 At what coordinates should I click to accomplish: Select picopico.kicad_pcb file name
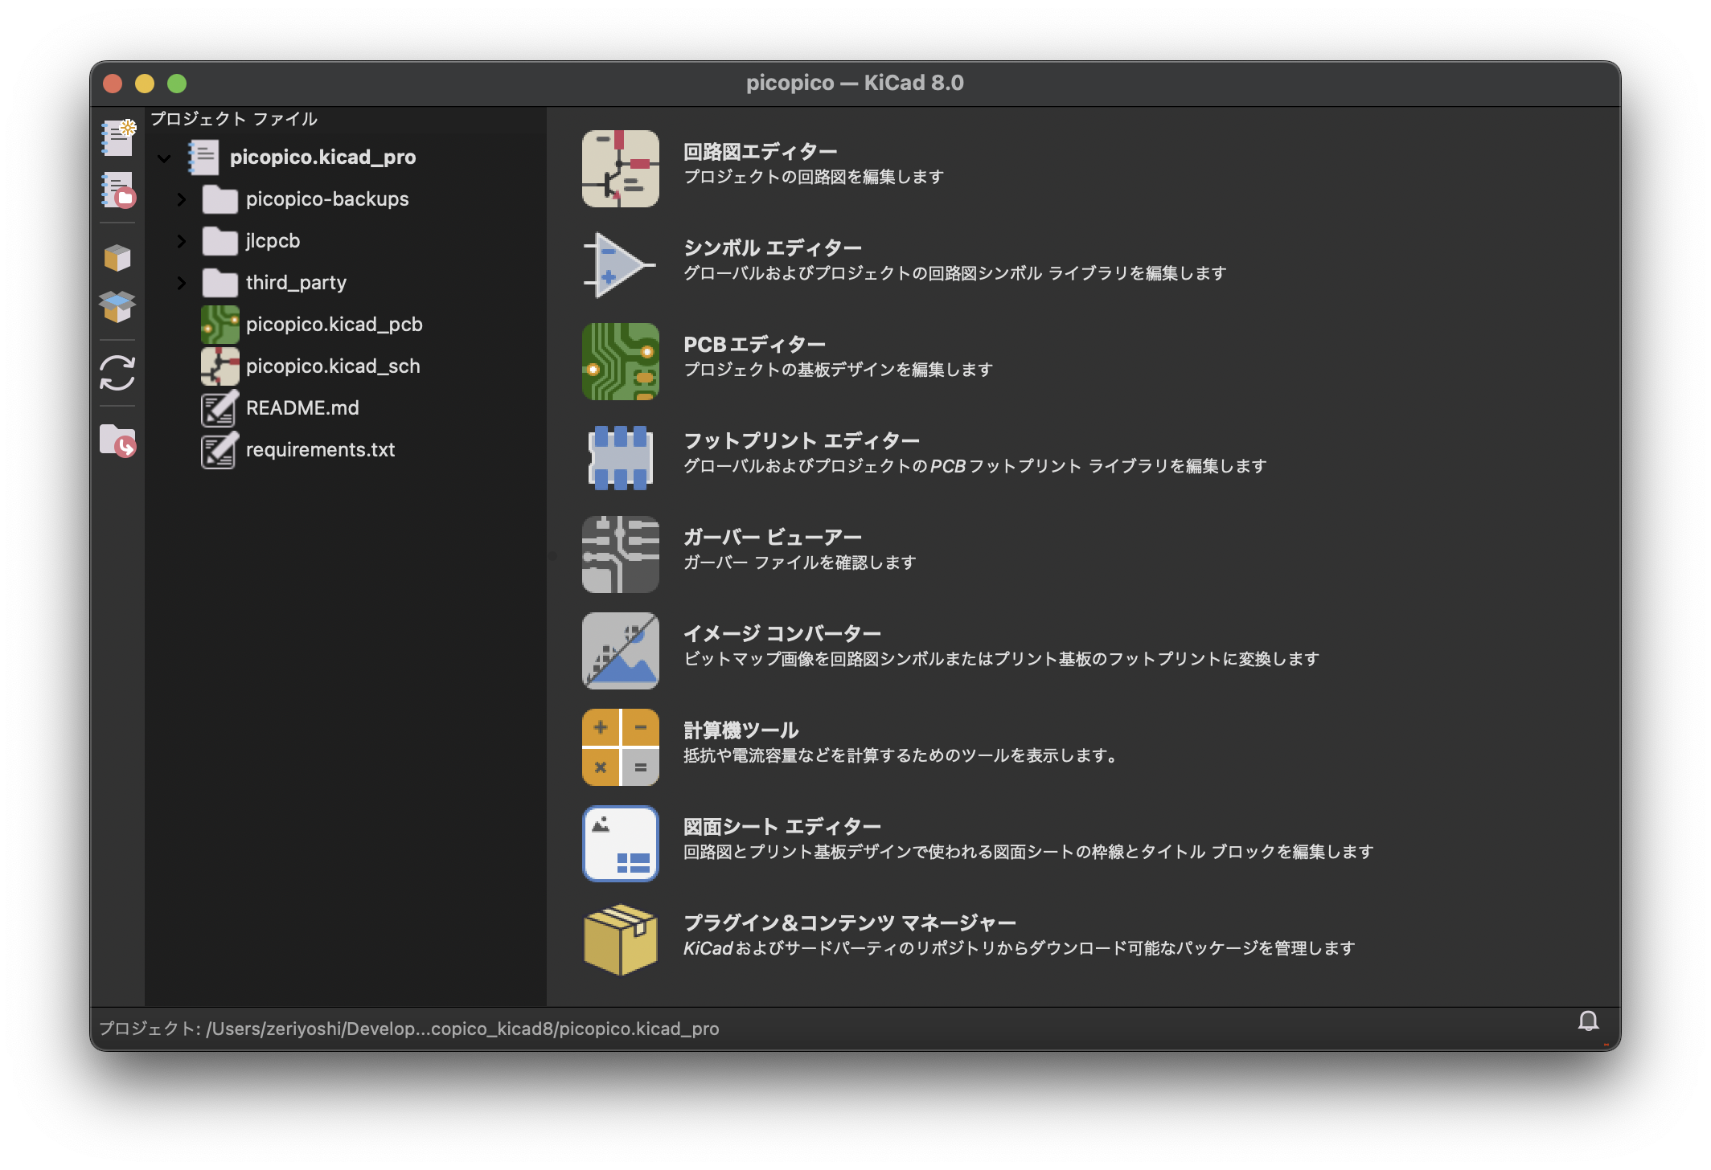coord(334,325)
